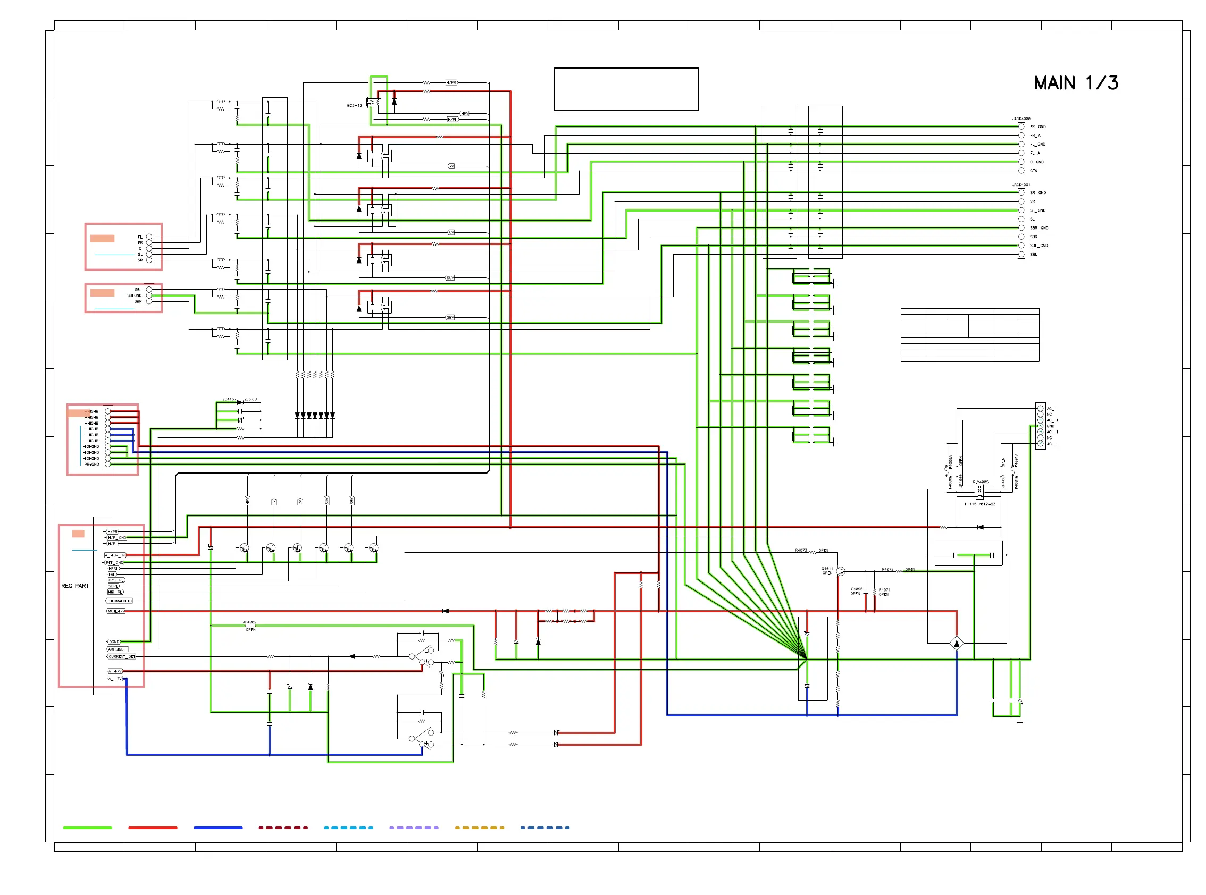Click the solid red legend swatch
The width and height of the screenshot is (1206, 895).
click(x=152, y=828)
